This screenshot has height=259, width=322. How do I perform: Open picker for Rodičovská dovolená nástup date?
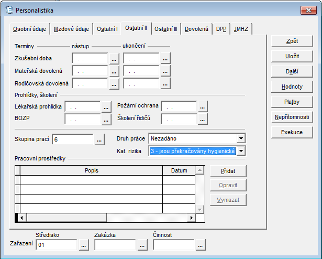pos(114,83)
